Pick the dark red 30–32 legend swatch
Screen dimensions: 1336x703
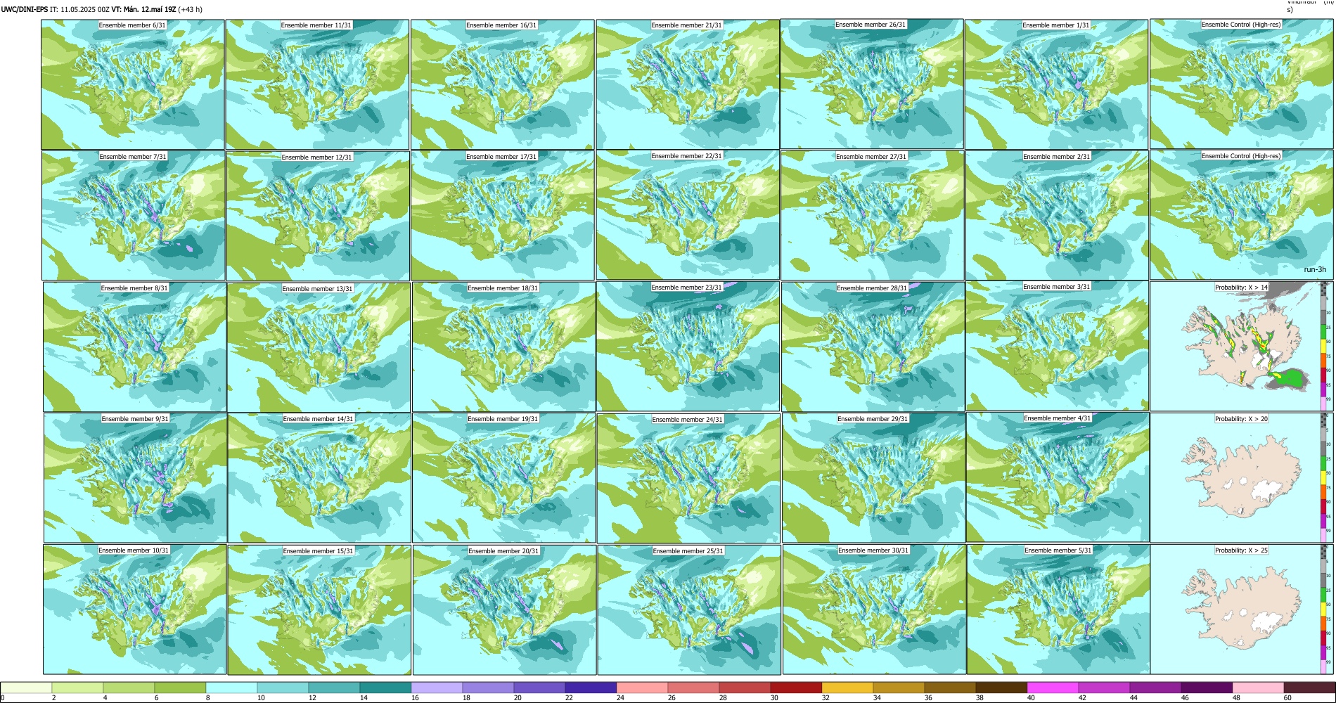pyautogui.click(x=796, y=688)
